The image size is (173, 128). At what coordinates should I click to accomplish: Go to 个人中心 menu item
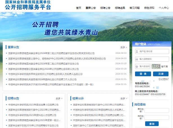click(x=164, y=8)
